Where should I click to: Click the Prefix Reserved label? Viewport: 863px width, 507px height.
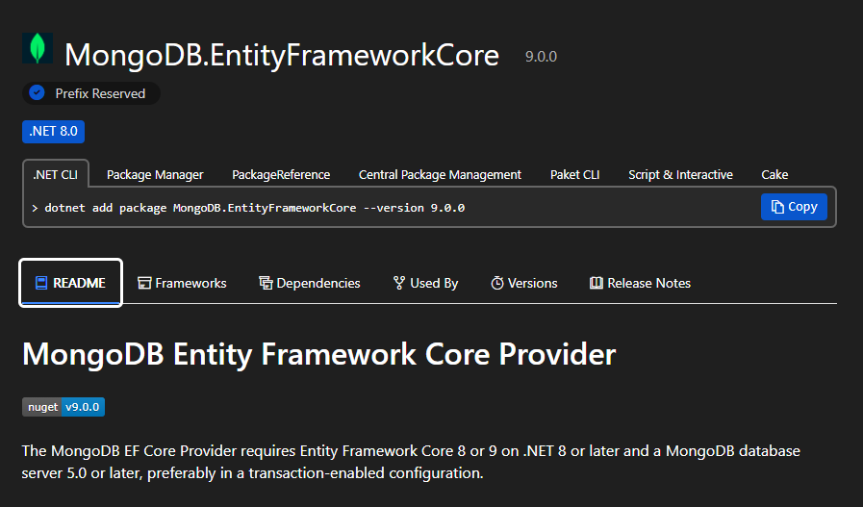[100, 93]
